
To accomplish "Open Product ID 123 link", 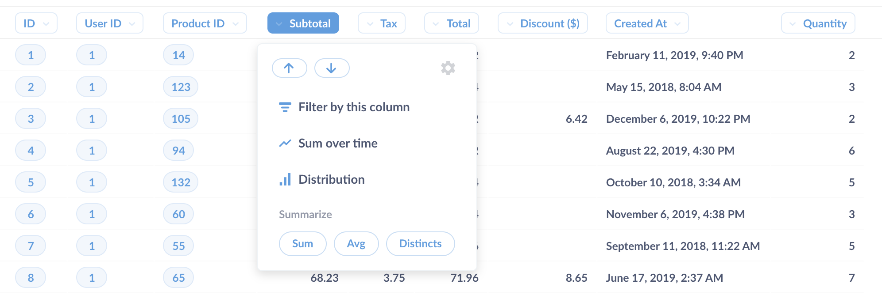I will click(x=181, y=87).
